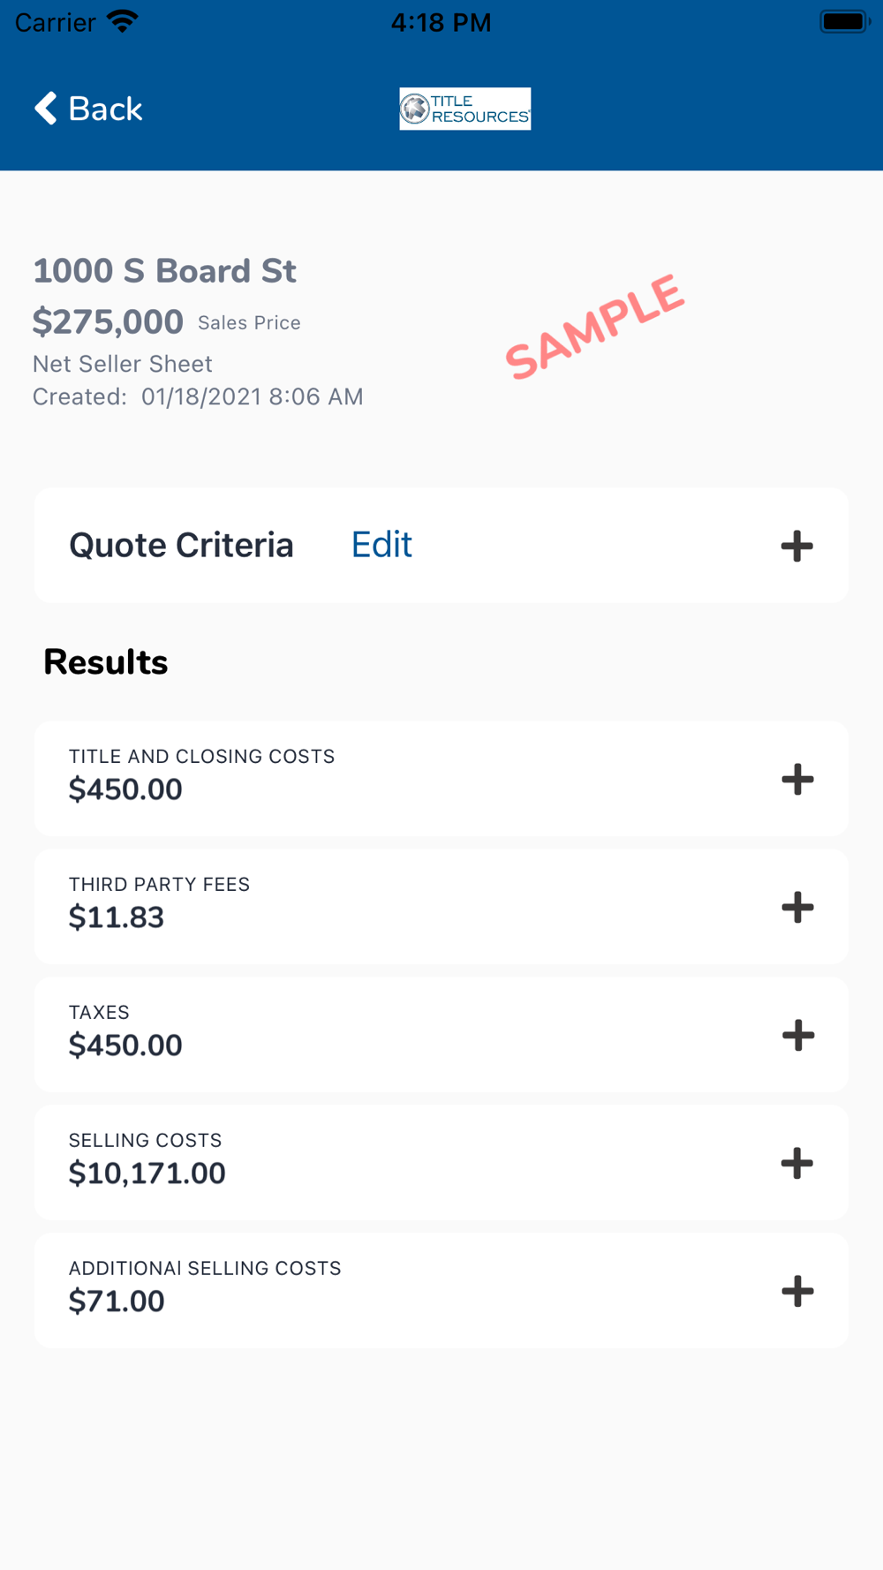Viewport: 883px width, 1570px height.
Task: Open the Taxes result card
Action: [441, 1035]
